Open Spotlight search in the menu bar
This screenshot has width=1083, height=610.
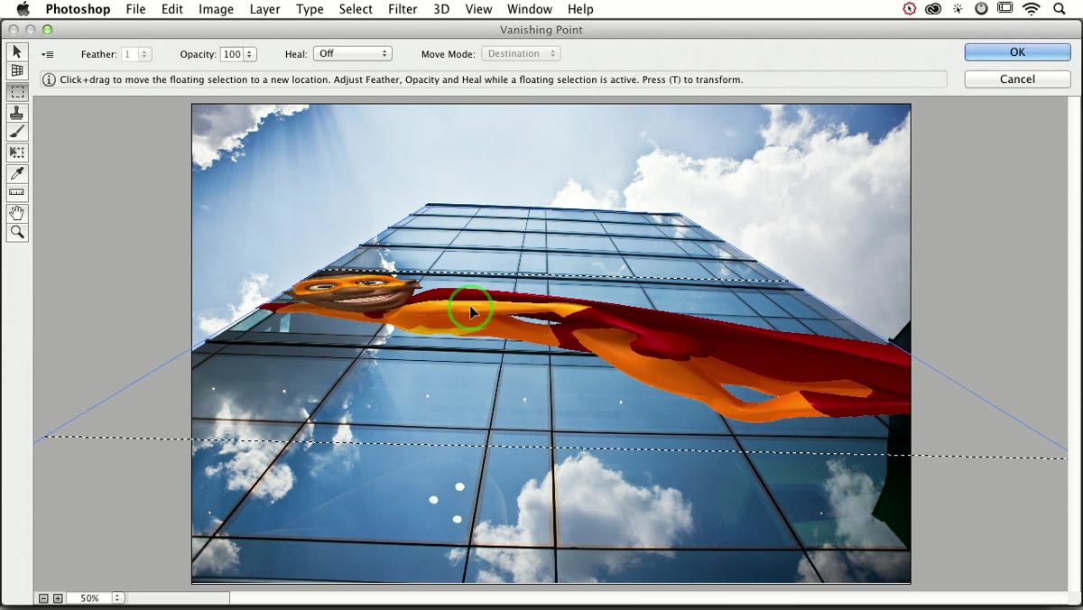1060,9
